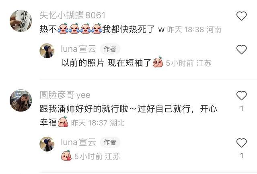
Task: Like luna宣云's reply about 以前的照片
Action: point(241,49)
